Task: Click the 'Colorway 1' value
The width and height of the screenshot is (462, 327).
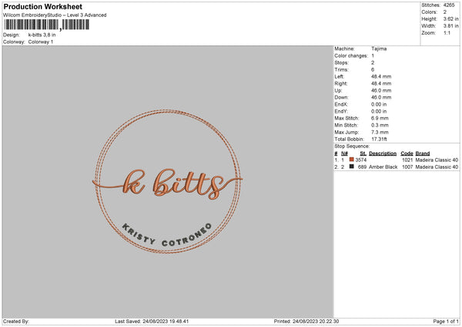Action: tap(41, 42)
